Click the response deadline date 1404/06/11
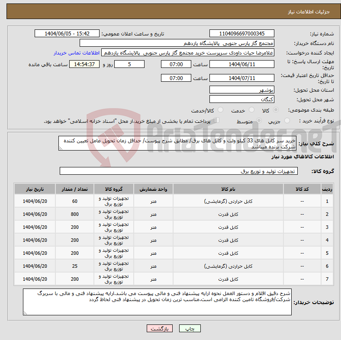Image resolution: width=341 pixels, height=340 pixels. (x=241, y=64)
